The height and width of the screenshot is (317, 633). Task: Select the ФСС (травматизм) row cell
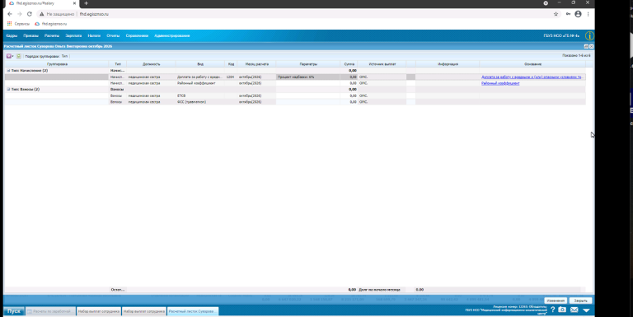200,102
